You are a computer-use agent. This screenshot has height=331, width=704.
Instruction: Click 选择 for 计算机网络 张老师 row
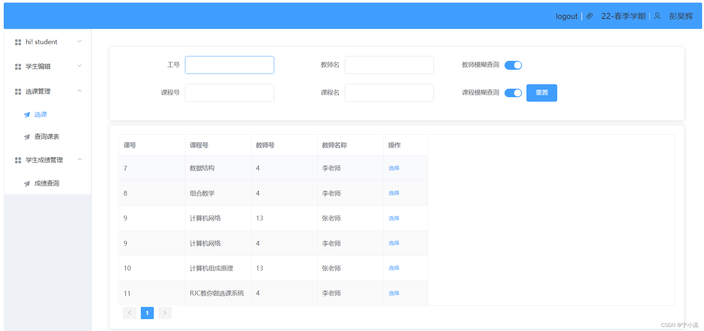(394, 218)
